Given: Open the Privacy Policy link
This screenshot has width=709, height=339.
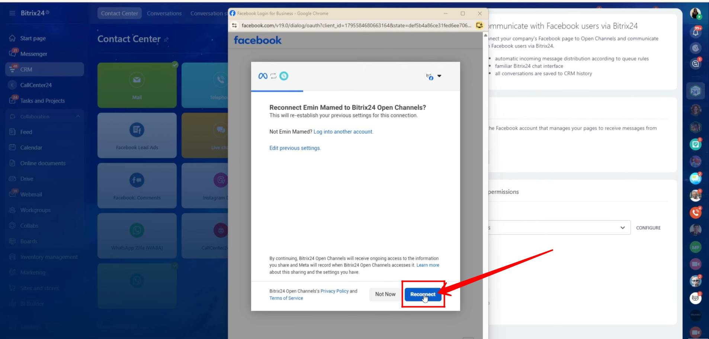Looking at the screenshot, I should click(x=334, y=291).
